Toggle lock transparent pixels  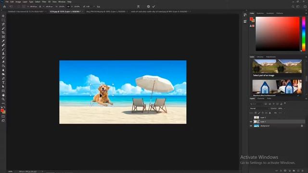(256, 113)
